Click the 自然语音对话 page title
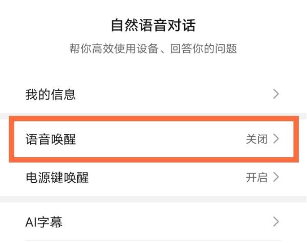Image resolution: width=307 pixels, height=243 pixels. (x=153, y=25)
